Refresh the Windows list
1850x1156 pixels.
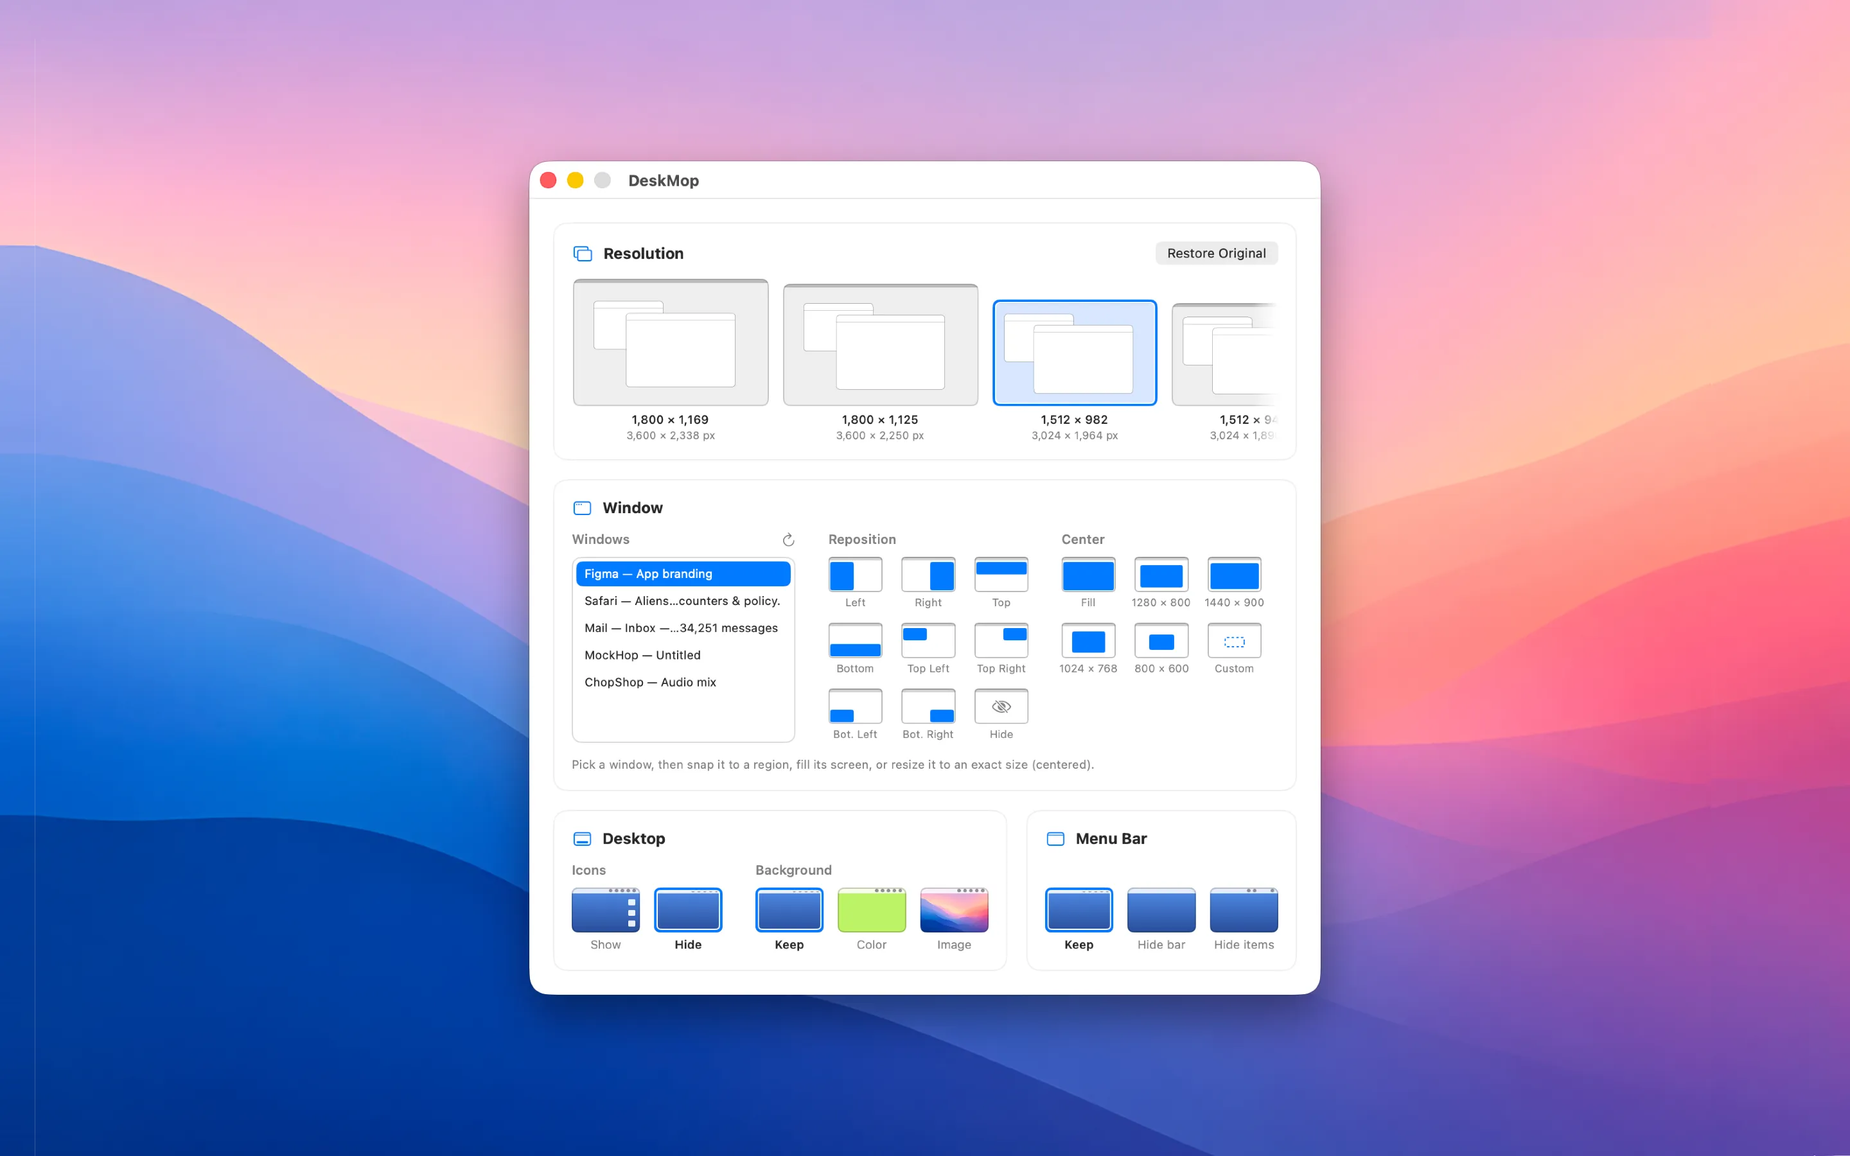coord(788,539)
